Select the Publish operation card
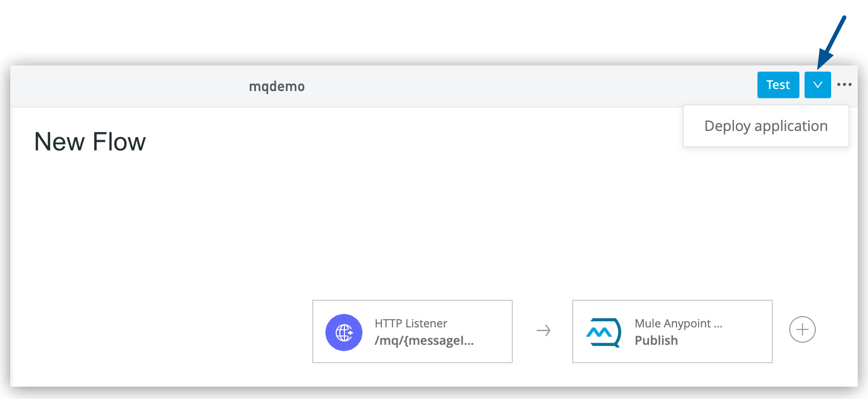This screenshot has width=868, height=399. click(672, 331)
